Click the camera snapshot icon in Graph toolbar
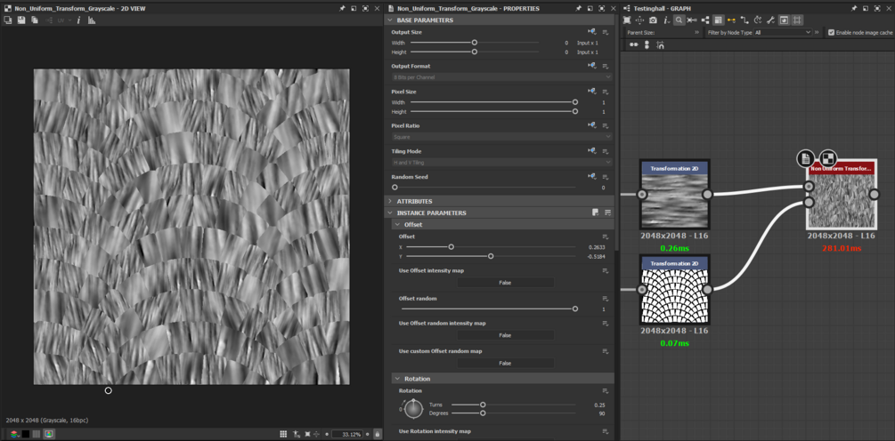Image resolution: width=895 pixels, height=441 pixels. click(653, 20)
